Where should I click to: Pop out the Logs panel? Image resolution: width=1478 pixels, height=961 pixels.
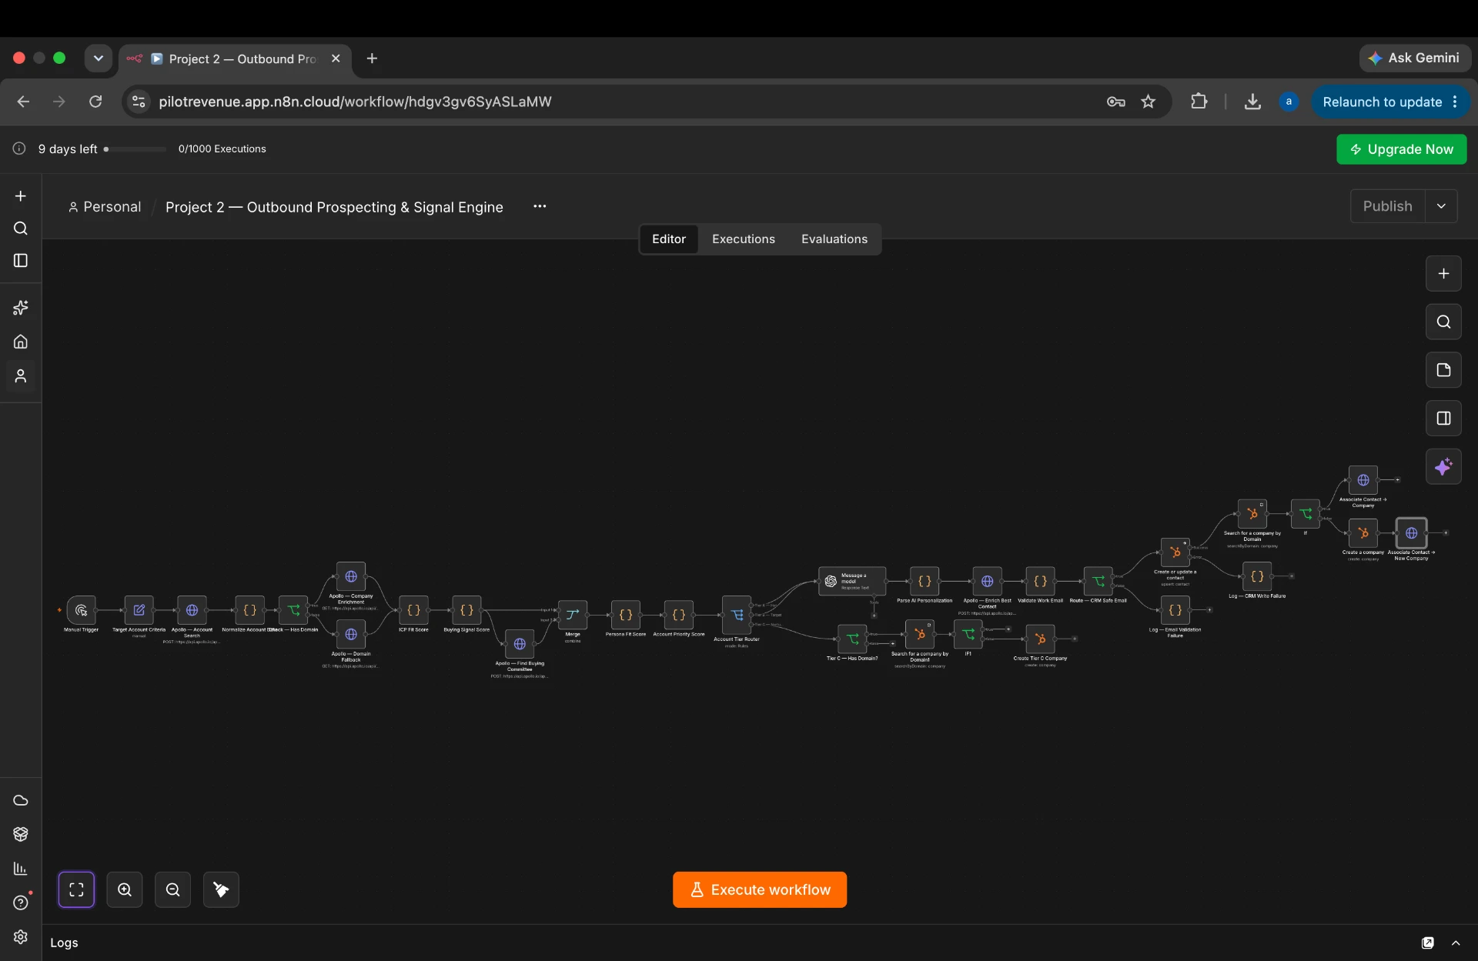1428,943
